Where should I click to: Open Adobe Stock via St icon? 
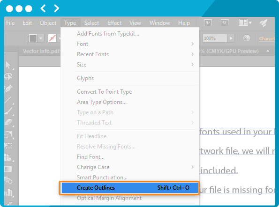(225, 23)
